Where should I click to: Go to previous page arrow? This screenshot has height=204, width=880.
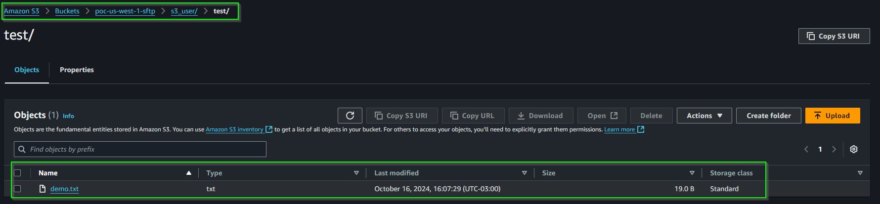coord(806,149)
